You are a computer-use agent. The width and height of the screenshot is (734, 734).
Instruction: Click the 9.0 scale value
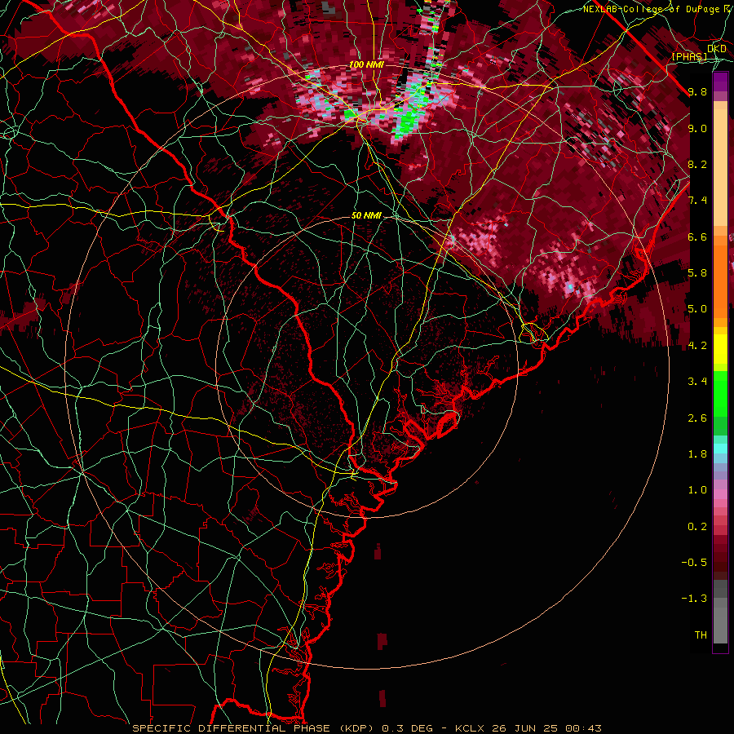697,128
